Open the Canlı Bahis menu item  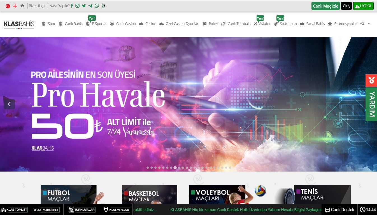coord(74,24)
